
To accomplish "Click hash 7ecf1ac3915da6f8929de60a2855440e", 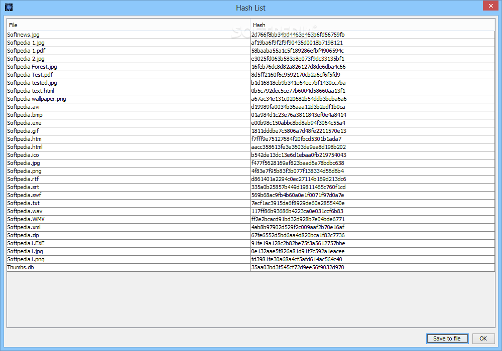I will (298, 203).
